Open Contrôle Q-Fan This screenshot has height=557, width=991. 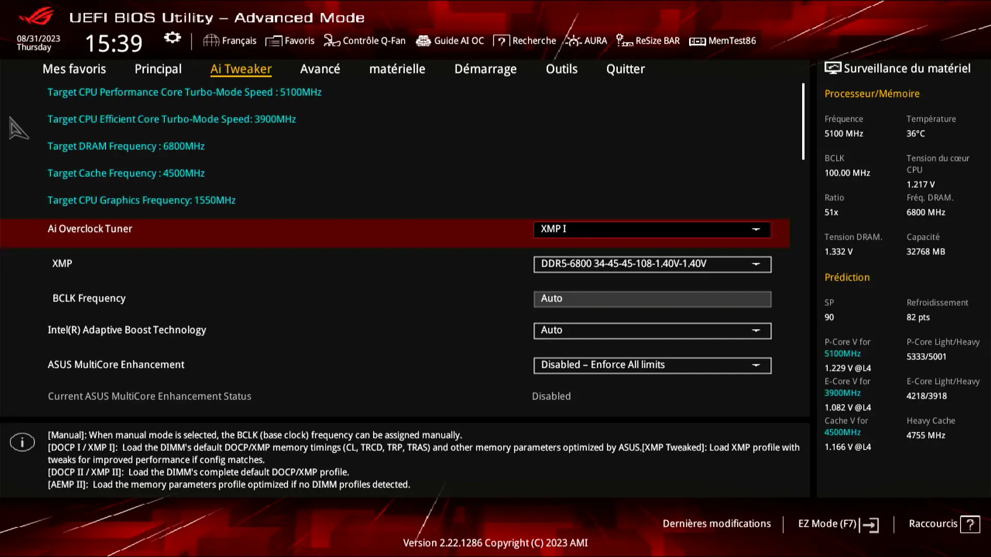pyautogui.click(x=364, y=41)
